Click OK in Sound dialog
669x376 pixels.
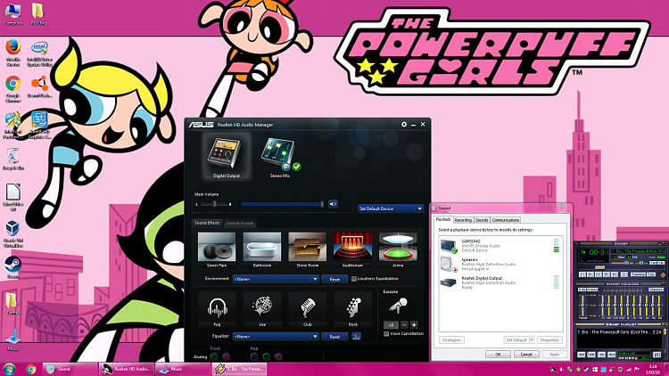(x=498, y=355)
